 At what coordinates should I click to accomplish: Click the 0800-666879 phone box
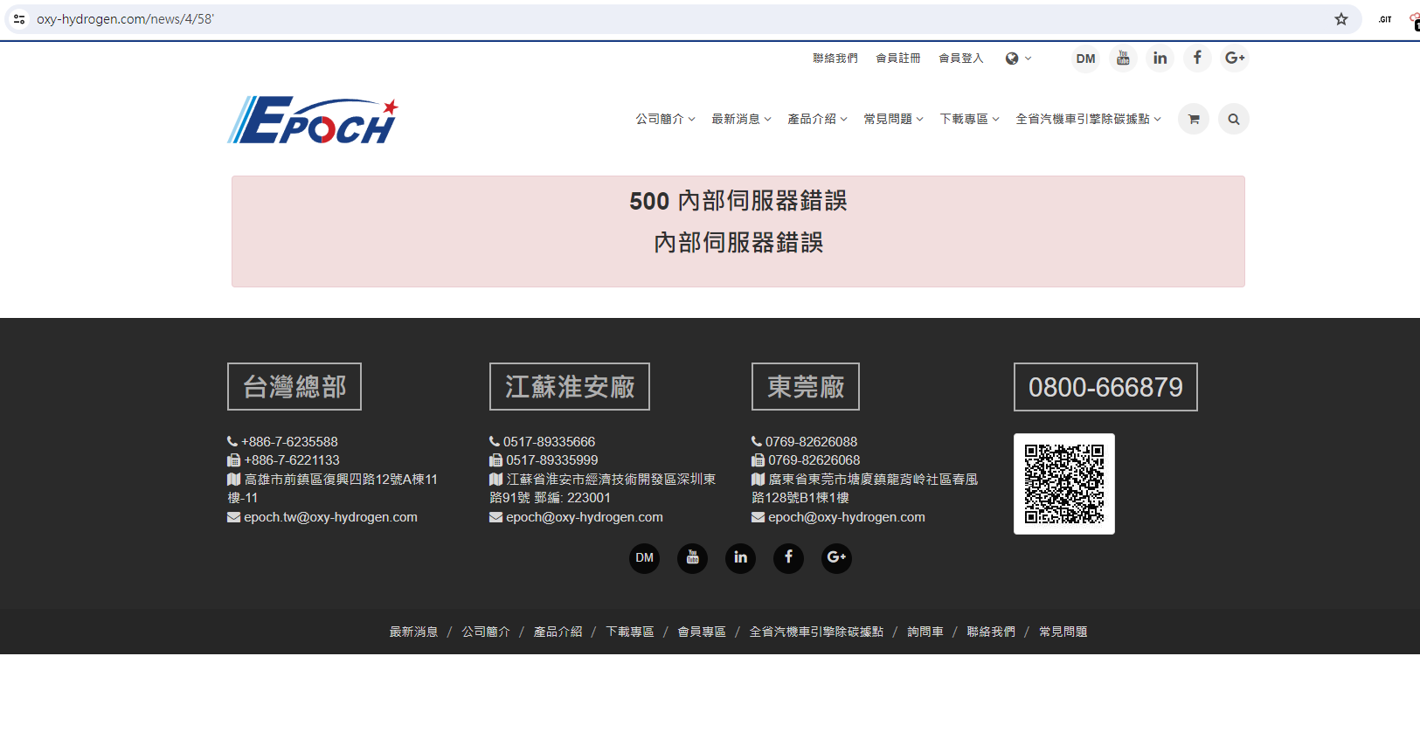click(x=1105, y=387)
